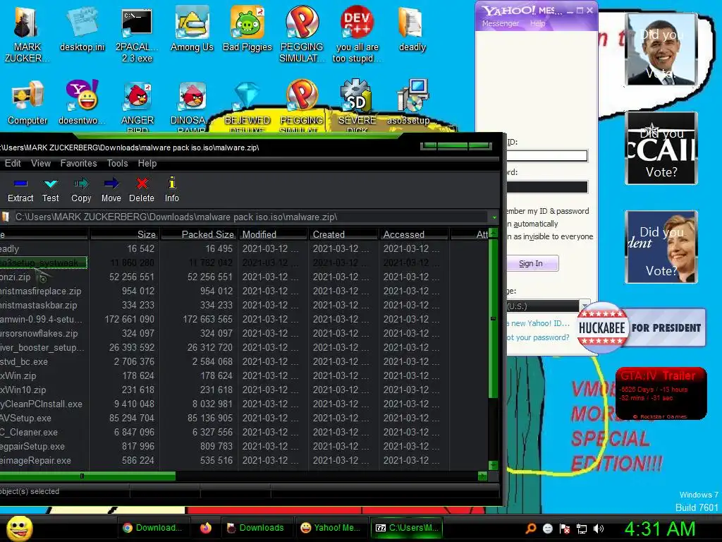Viewport: 722px width, 542px height.
Task: Click the horizontal scrollbar in file list
Action: coord(87,476)
